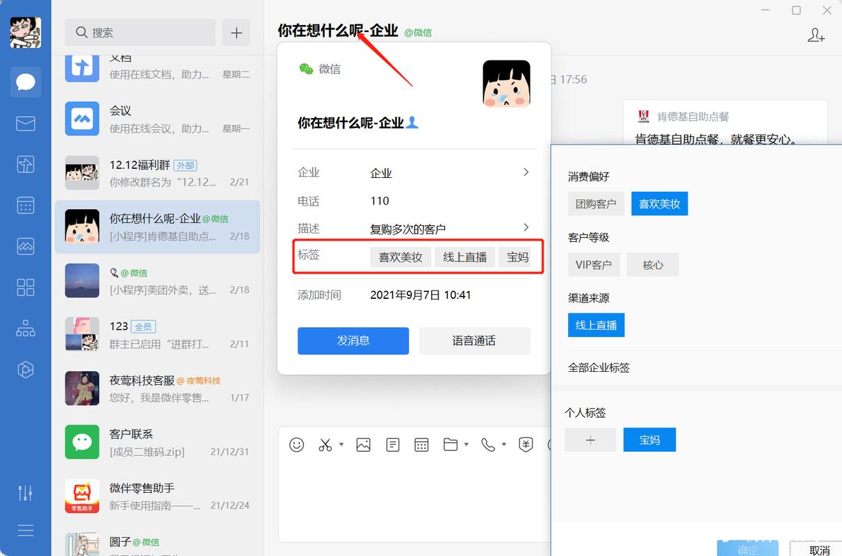Screen dimensions: 842x556
Task: Open the 夜莺科技客服 conversation
Action: click(x=157, y=389)
